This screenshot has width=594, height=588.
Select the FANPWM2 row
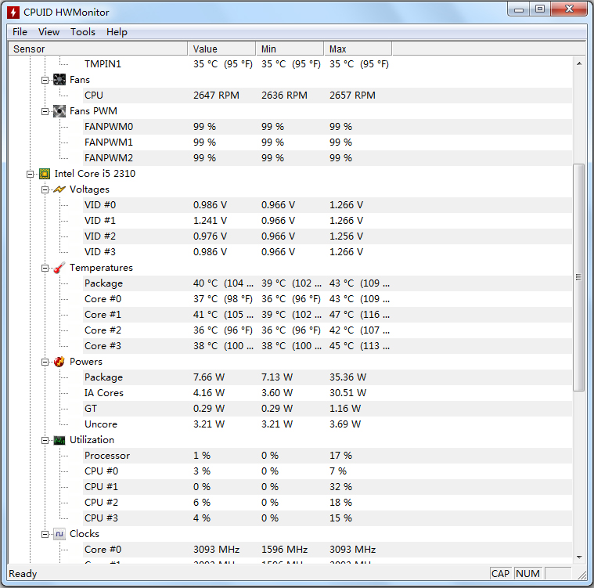327,158
